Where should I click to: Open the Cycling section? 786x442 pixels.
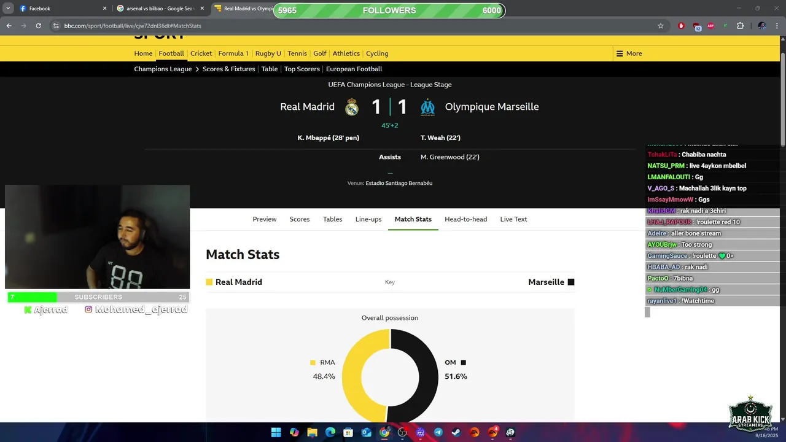coord(377,53)
